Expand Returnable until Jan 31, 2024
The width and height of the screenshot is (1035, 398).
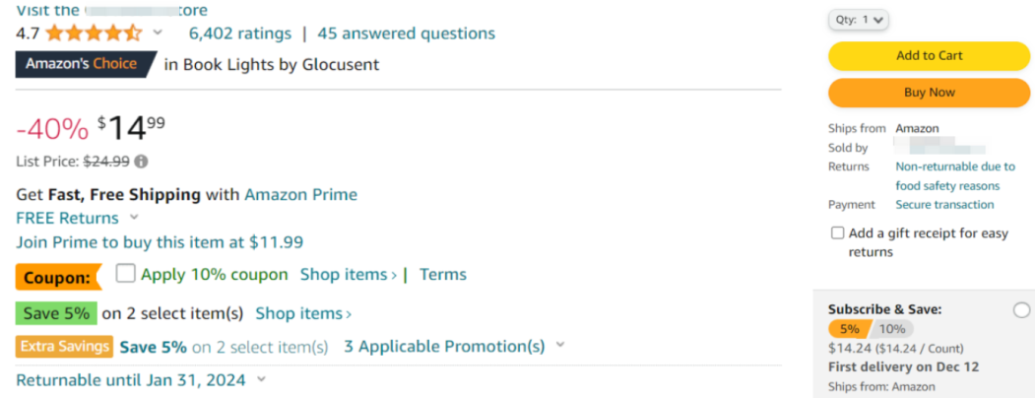point(261,379)
